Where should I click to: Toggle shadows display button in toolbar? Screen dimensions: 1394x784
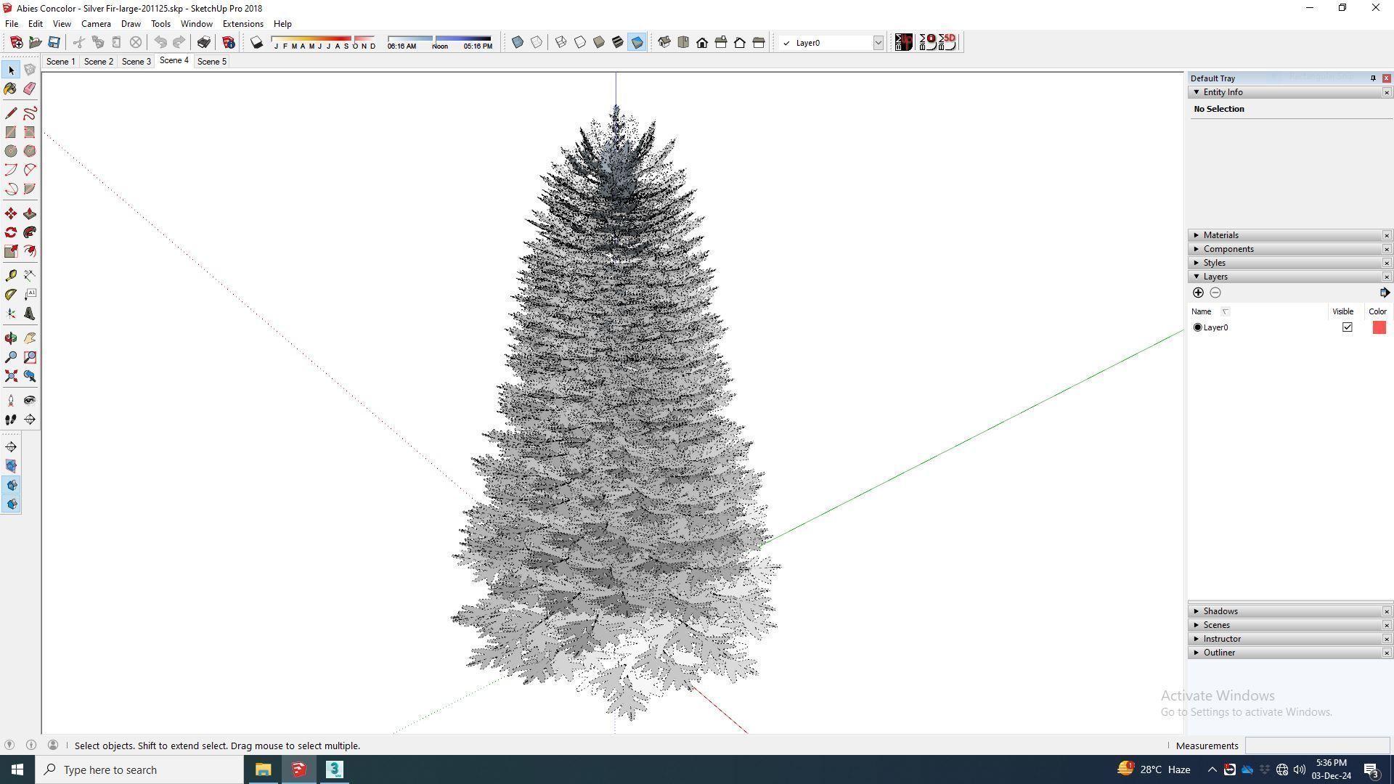click(x=256, y=43)
